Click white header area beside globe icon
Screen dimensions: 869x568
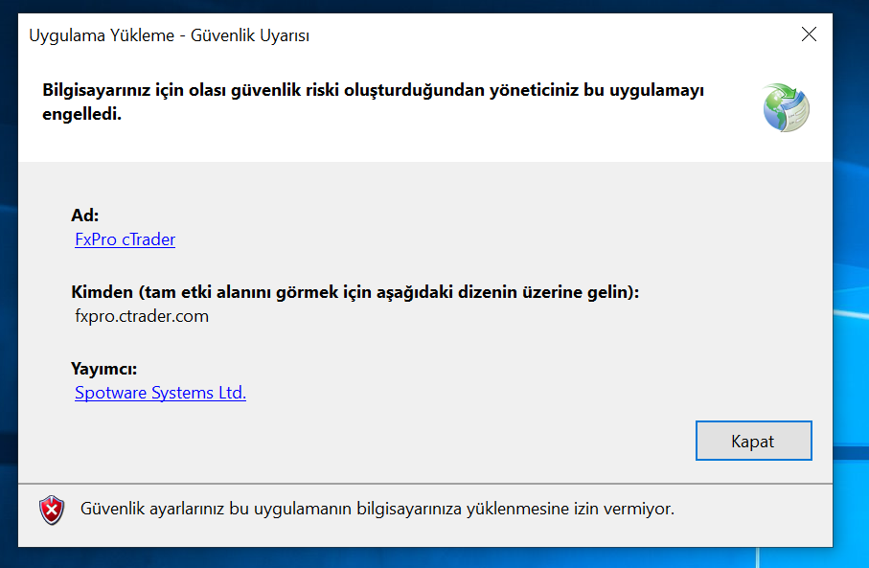click(732, 139)
